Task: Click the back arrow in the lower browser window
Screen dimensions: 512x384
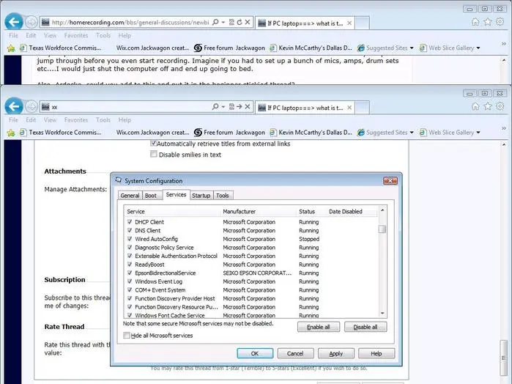Action: point(14,106)
